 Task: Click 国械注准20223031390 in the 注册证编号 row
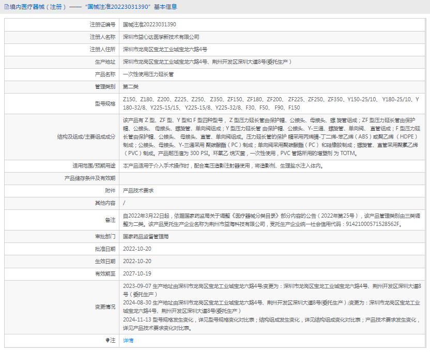coord(149,25)
